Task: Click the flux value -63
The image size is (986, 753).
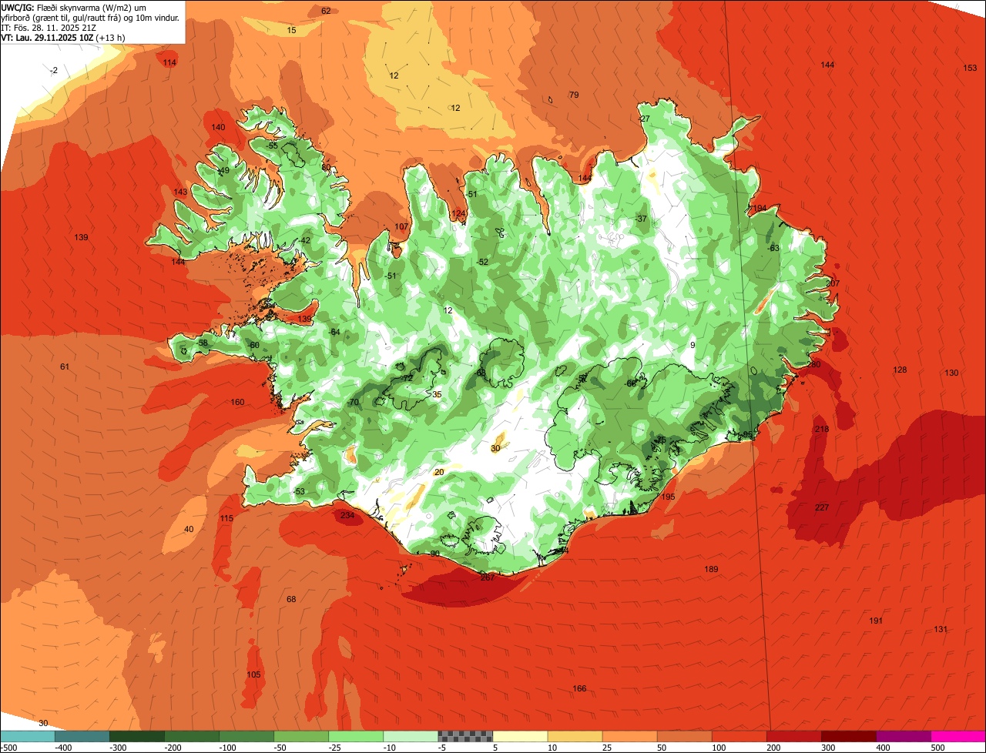Action: click(x=774, y=248)
